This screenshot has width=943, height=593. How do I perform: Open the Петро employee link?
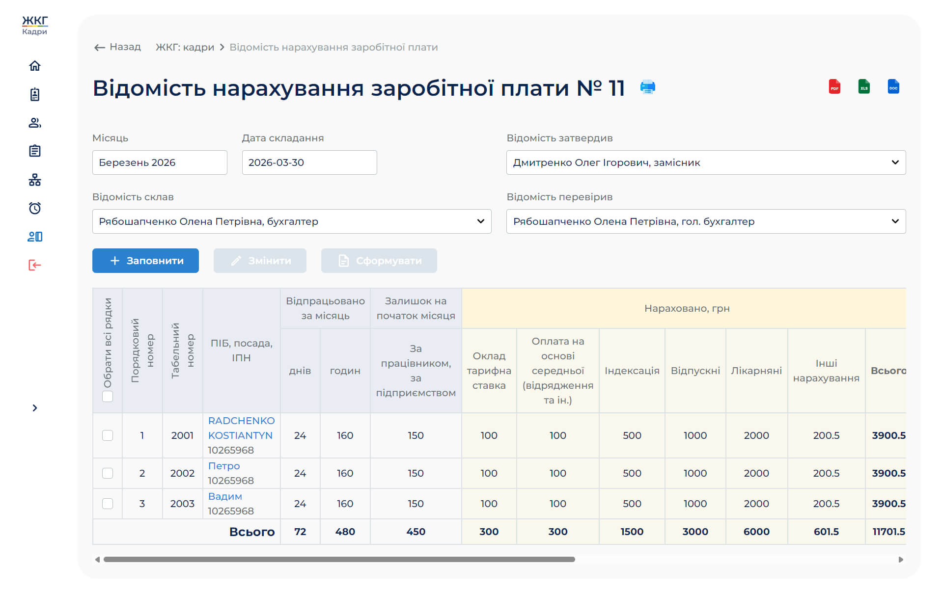click(x=224, y=466)
